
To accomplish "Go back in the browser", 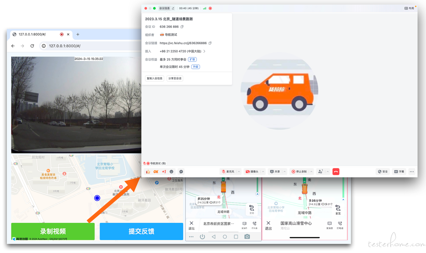I will pos(13,46).
